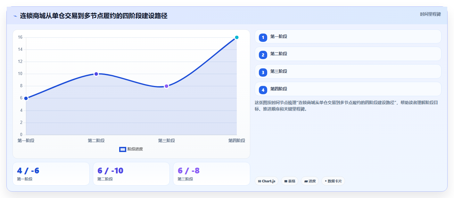
Task: Click the 6 / -10 stat card
Action: (x=131, y=174)
